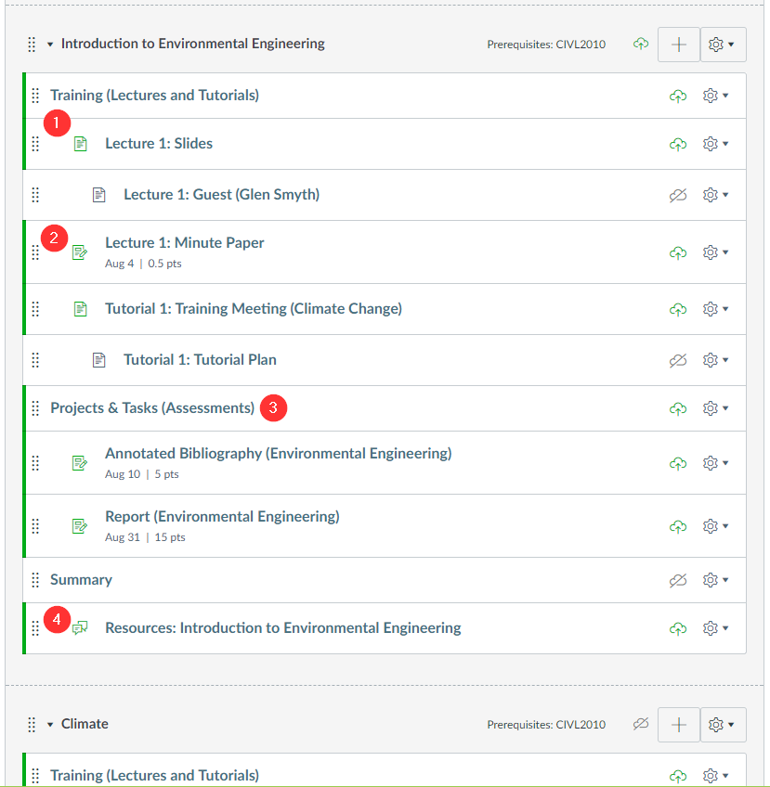The height and width of the screenshot is (787, 770).
Task: Collapse the Climate module
Action: tap(51, 724)
